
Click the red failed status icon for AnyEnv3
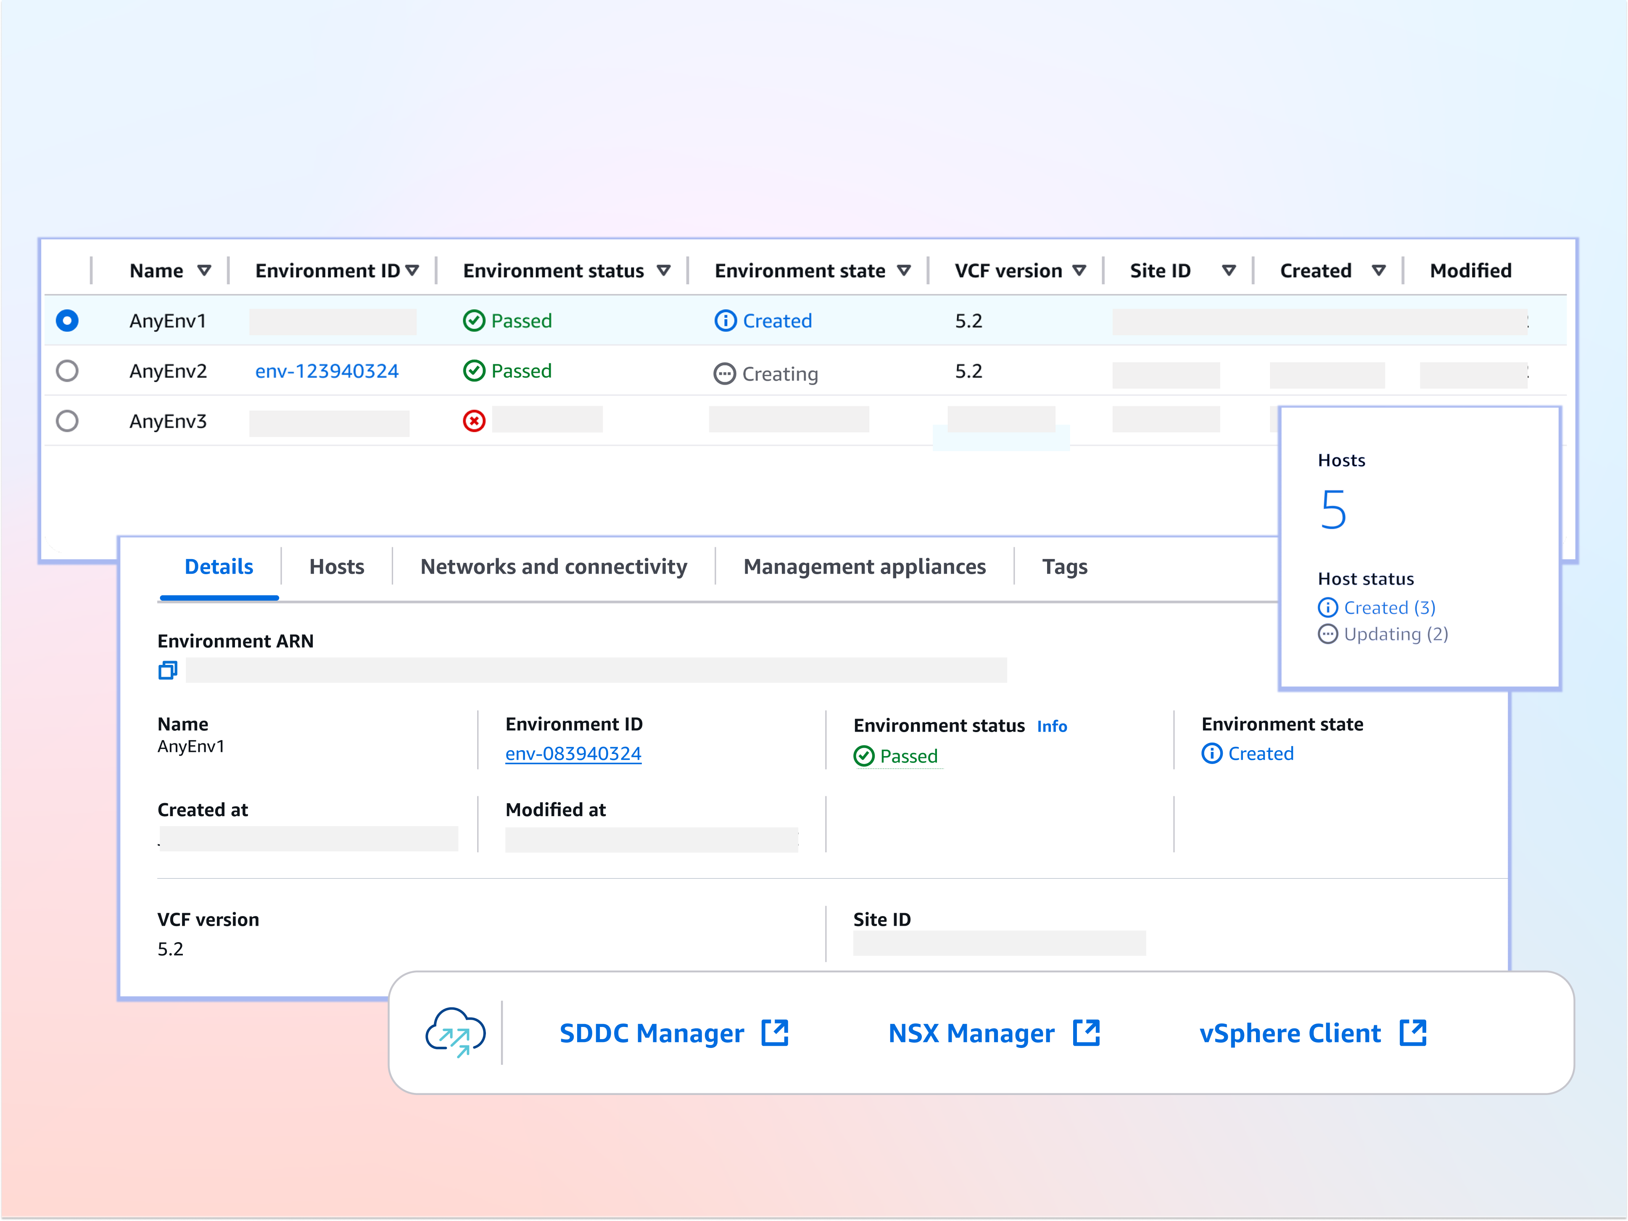click(x=474, y=421)
